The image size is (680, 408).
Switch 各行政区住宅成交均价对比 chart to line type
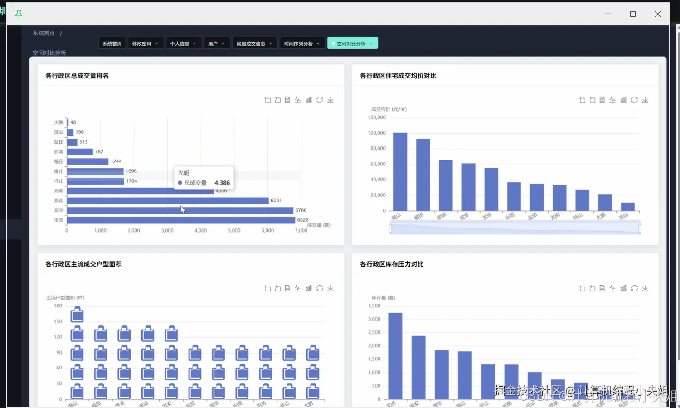(x=612, y=100)
